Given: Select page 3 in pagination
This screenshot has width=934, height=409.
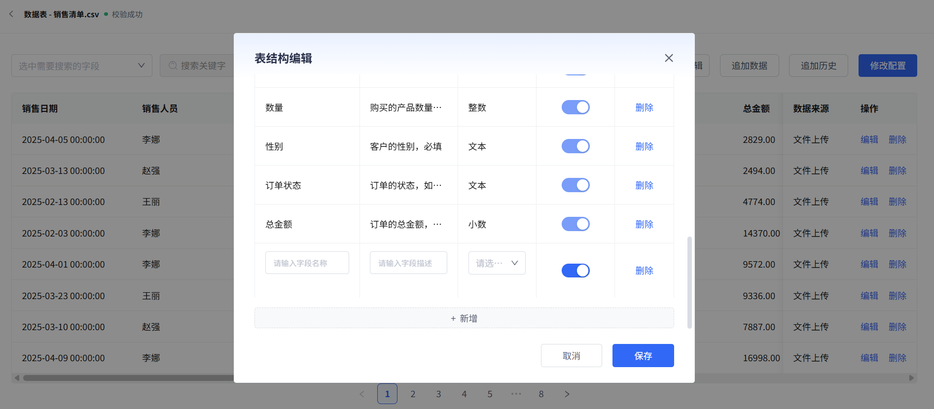Looking at the screenshot, I should [x=438, y=394].
